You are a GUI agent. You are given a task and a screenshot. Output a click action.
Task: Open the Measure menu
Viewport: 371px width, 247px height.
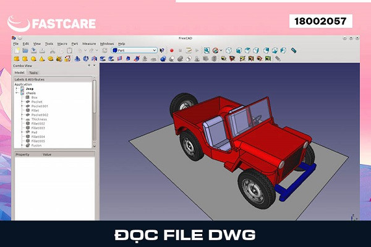click(x=89, y=44)
